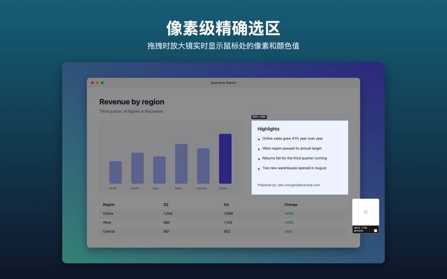
Task: Click the white color swatch in the magnifier
Action: (x=375, y=230)
